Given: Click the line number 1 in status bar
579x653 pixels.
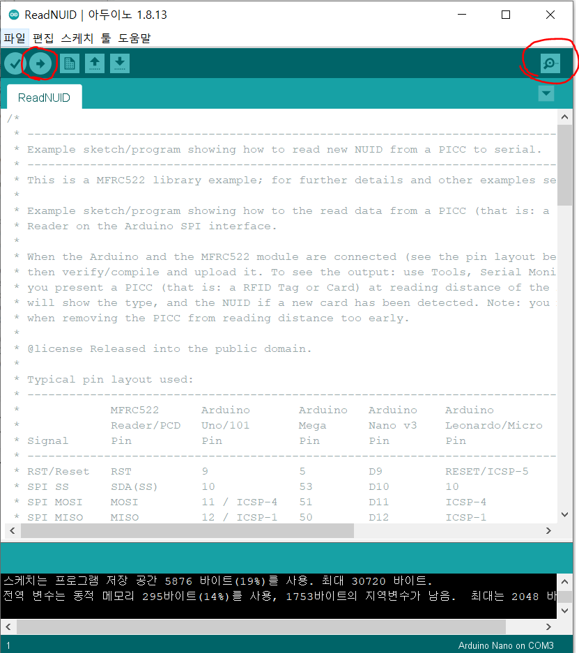Looking at the screenshot, I should click(x=8, y=646).
